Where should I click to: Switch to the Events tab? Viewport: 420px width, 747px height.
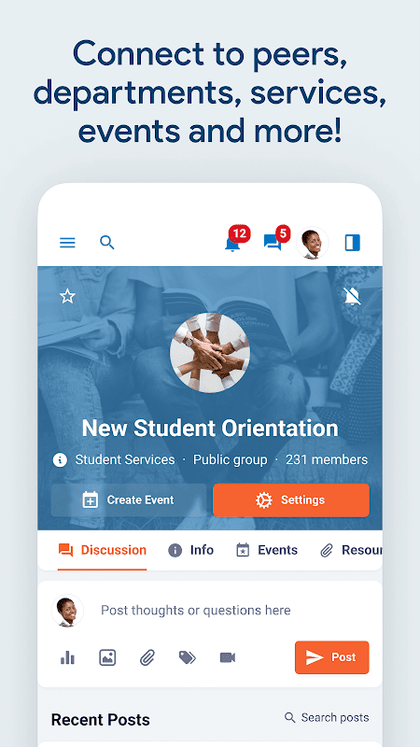(267, 550)
